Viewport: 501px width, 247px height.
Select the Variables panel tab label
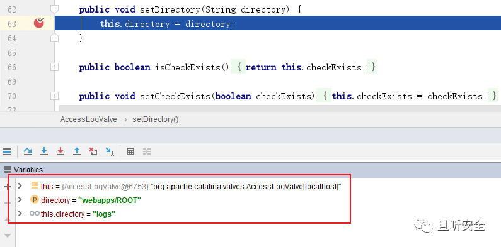(28, 170)
